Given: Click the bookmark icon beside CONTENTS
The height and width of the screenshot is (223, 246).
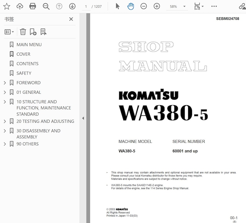Looking at the screenshot, I should [x=11, y=64].
